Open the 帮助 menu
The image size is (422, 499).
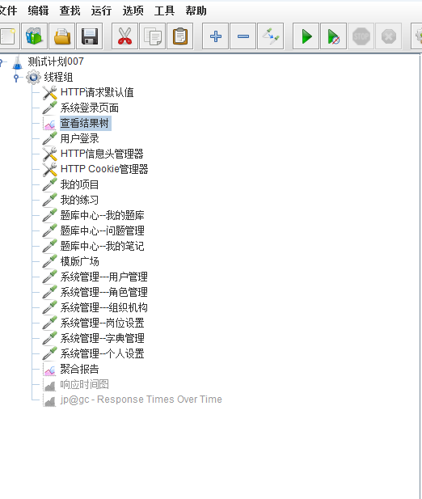click(x=196, y=11)
